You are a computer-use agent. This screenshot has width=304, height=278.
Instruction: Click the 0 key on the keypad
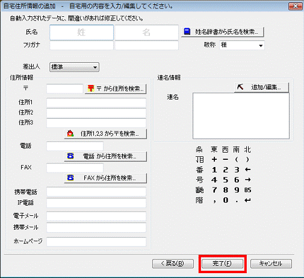(226, 200)
